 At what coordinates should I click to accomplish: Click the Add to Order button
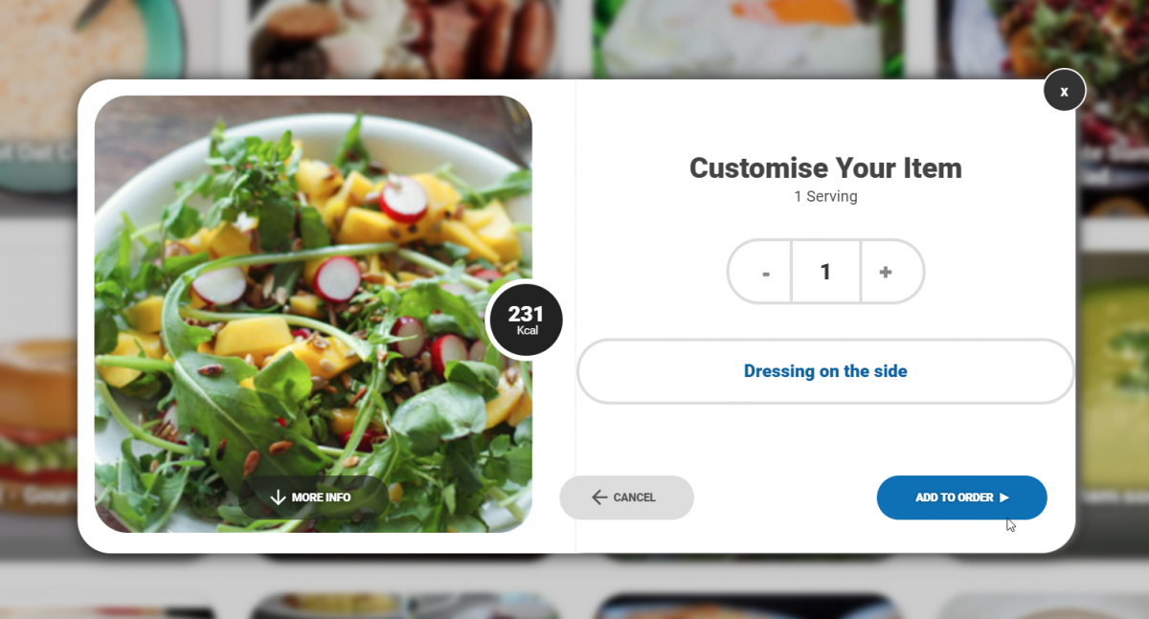click(961, 497)
